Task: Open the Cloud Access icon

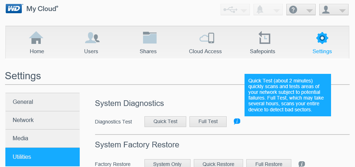Action: coord(206,38)
